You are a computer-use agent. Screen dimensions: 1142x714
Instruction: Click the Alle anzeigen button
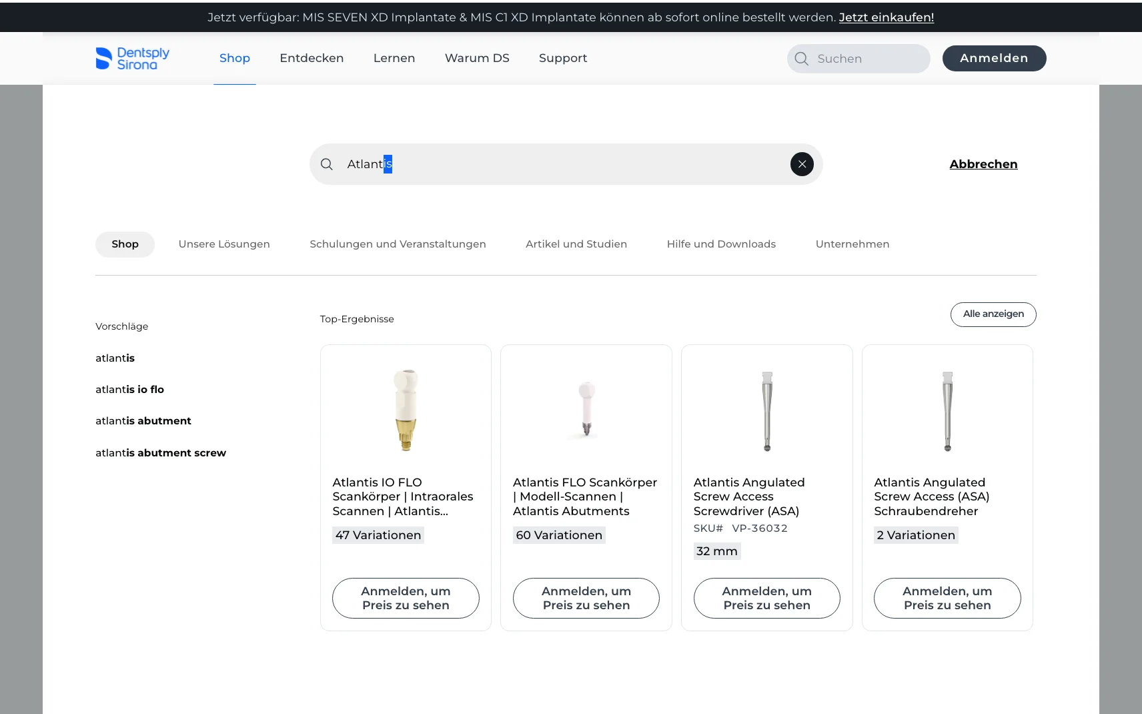pyautogui.click(x=993, y=314)
